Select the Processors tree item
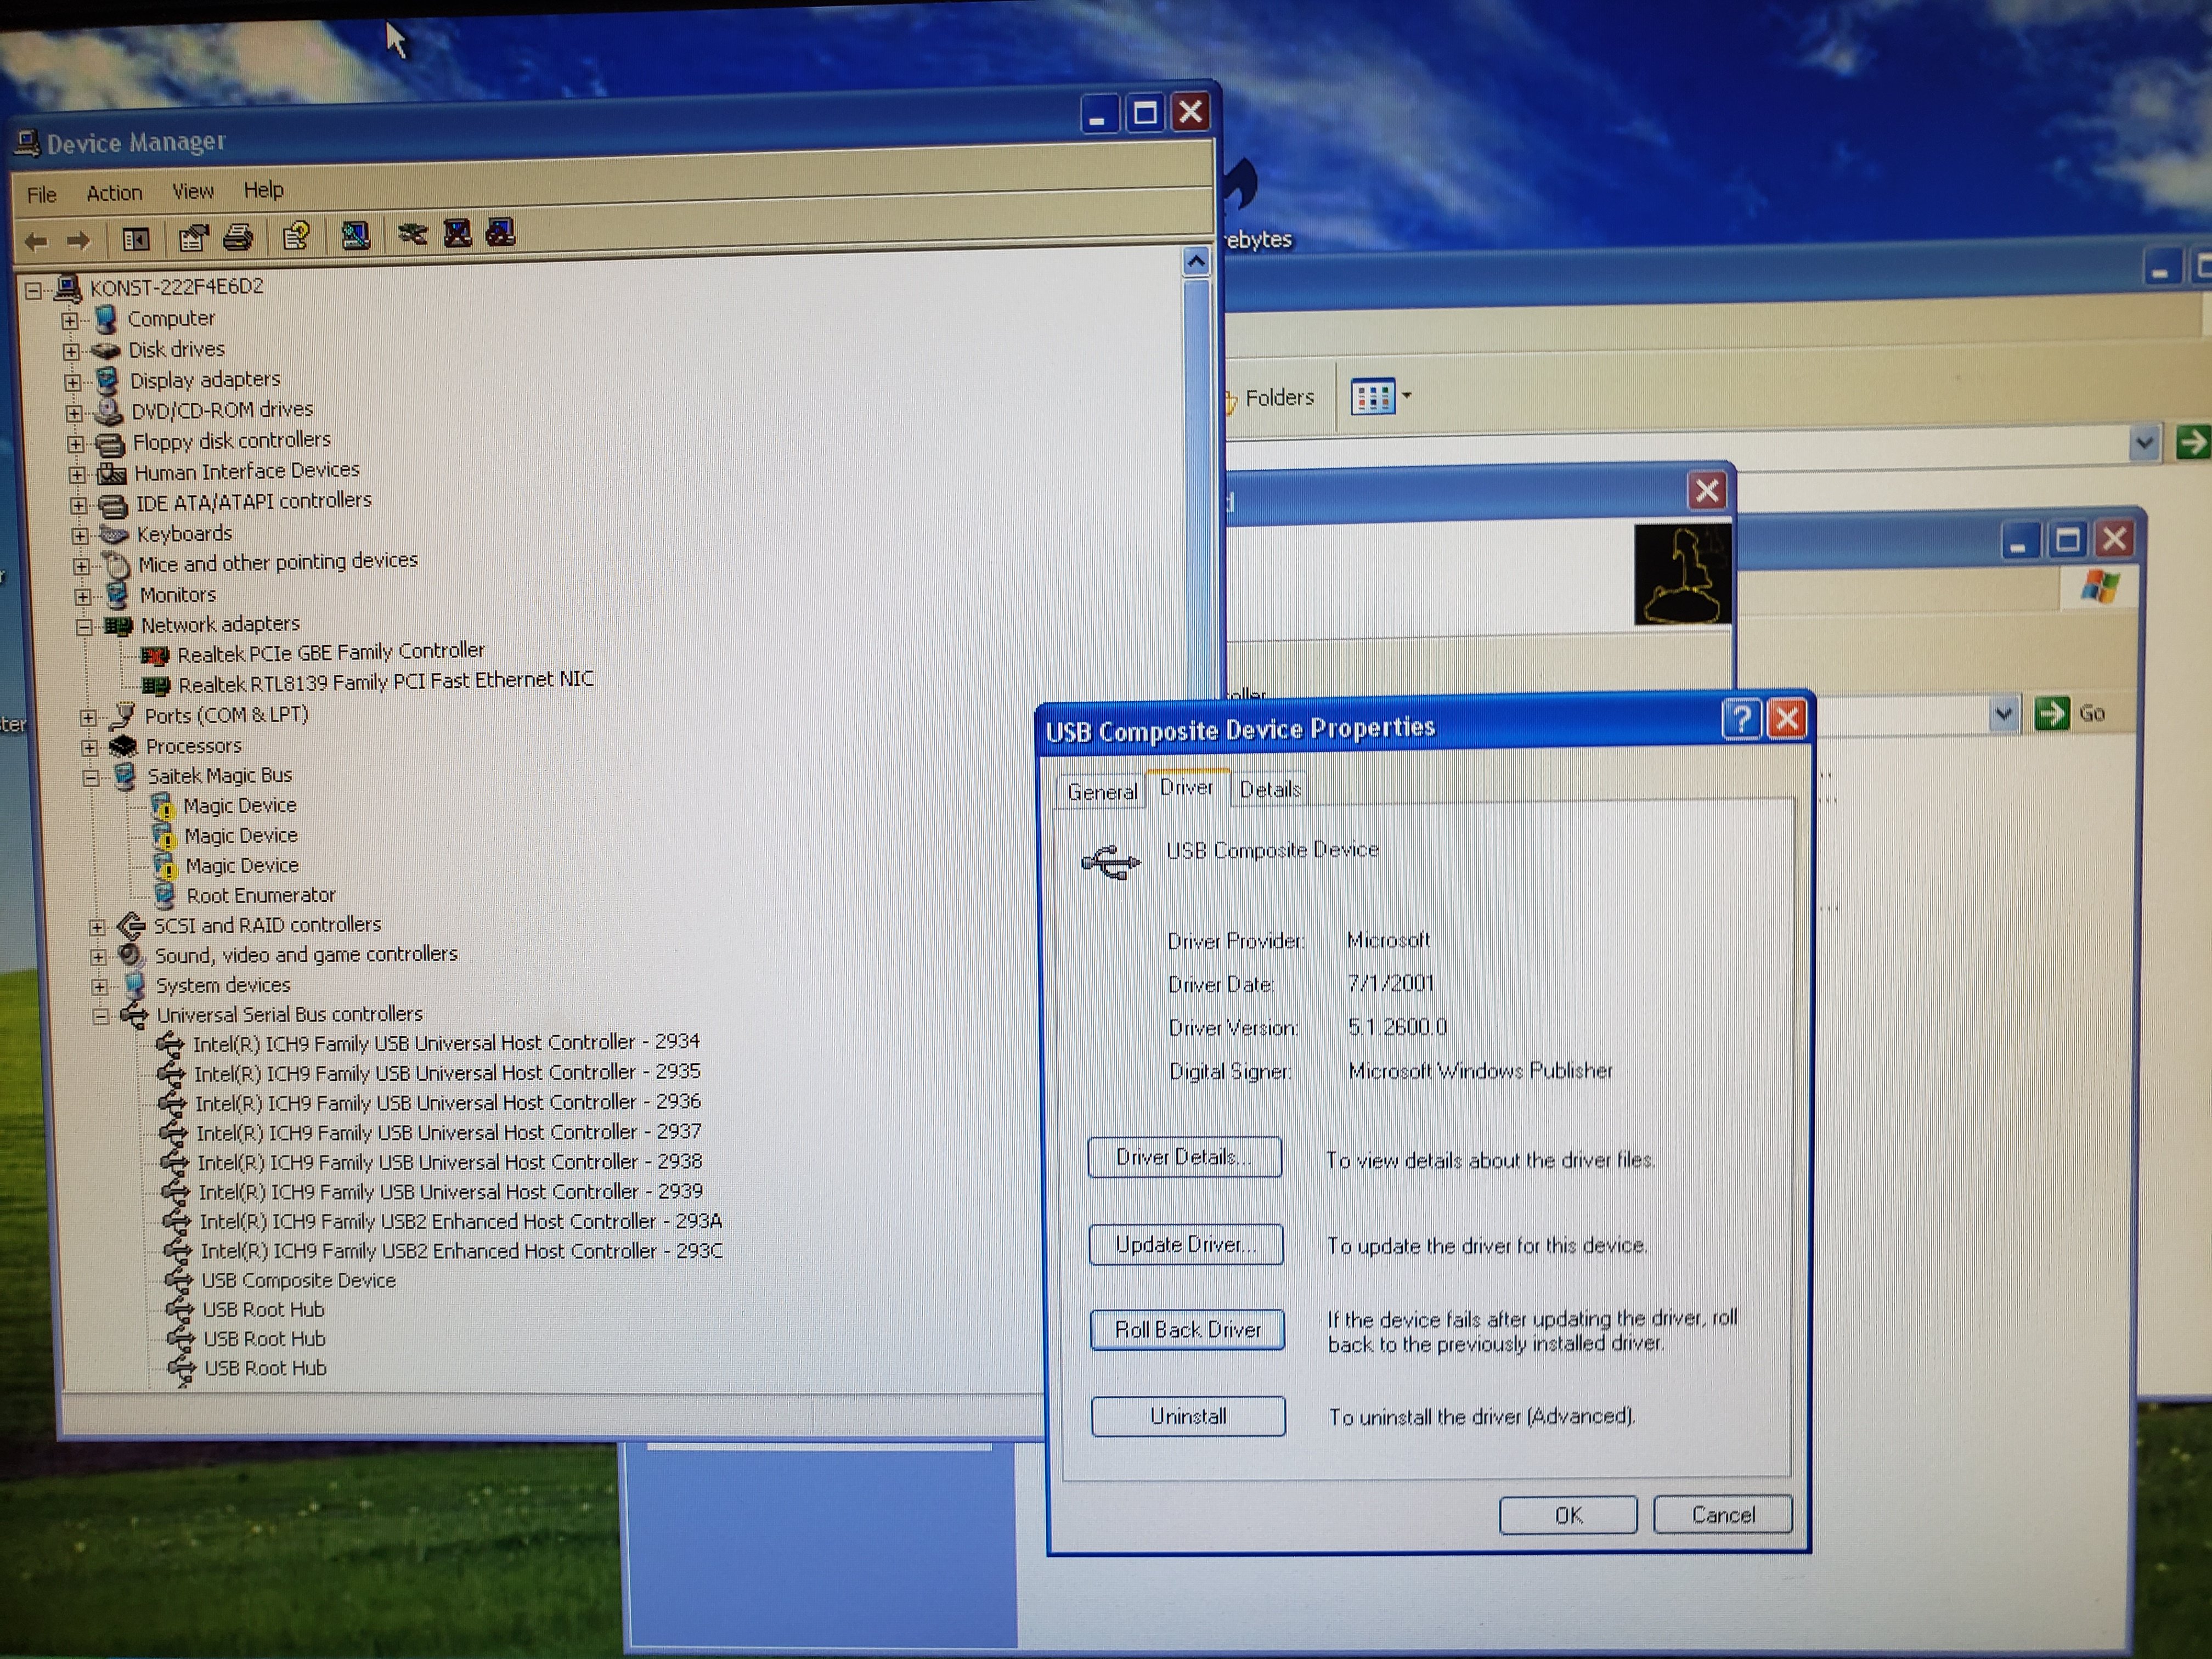Screen dimensions: 2212x1659 (194, 747)
